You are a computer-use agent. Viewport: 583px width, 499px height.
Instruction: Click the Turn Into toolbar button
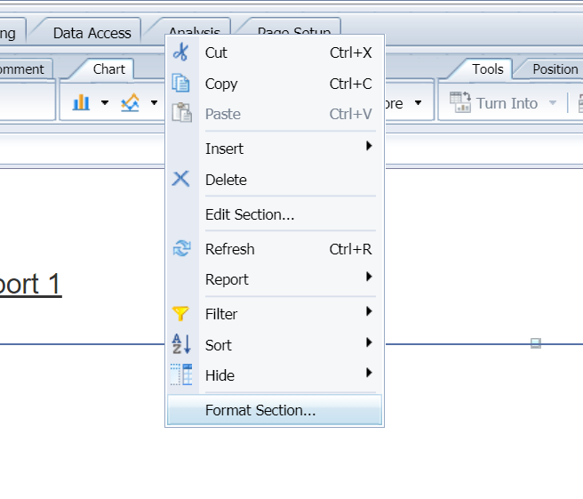[x=494, y=103]
